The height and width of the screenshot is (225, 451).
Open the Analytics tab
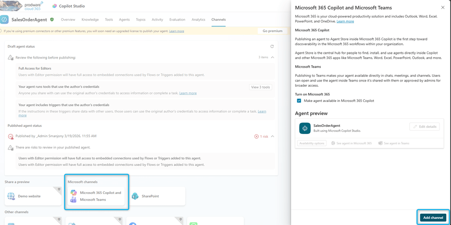pos(198,20)
